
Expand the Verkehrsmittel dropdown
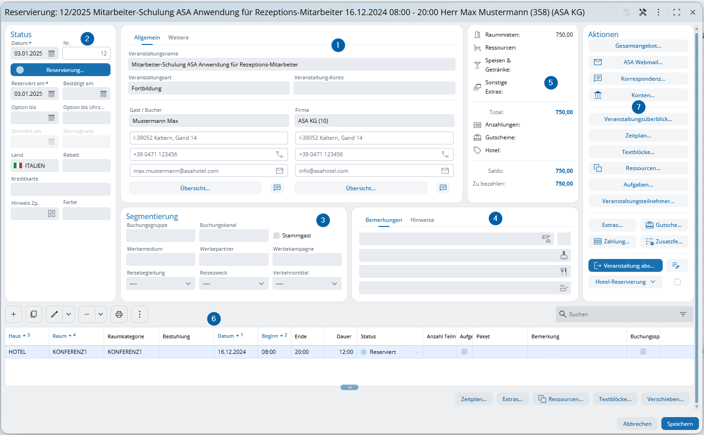click(307, 284)
